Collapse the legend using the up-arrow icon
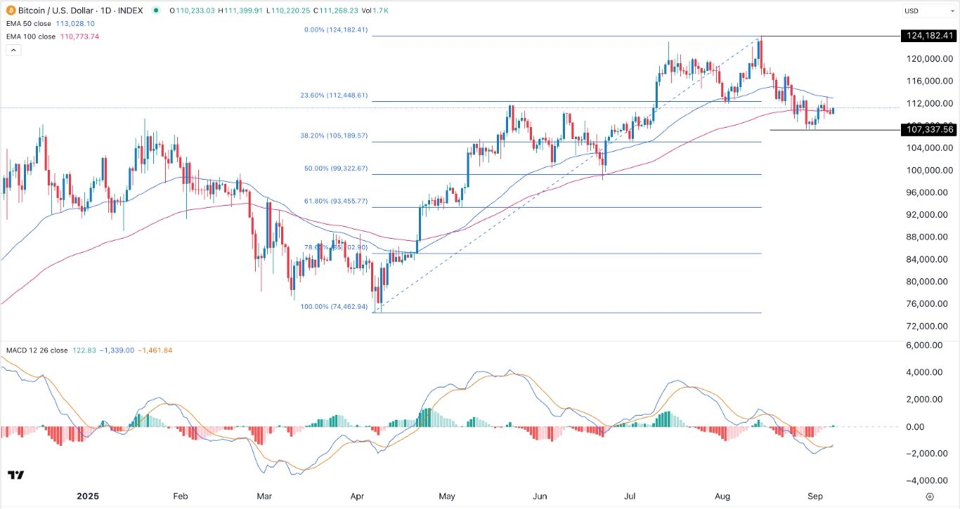The height and width of the screenshot is (509, 960). [x=13, y=50]
